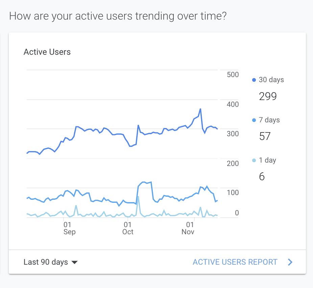This screenshot has height=288, width=313.
Task: Click the 30-day line's highest peak in November
Action: coord(200,109)
